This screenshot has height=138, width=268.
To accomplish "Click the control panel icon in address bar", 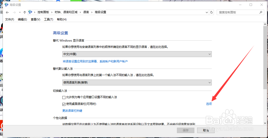I will (31, 12).
